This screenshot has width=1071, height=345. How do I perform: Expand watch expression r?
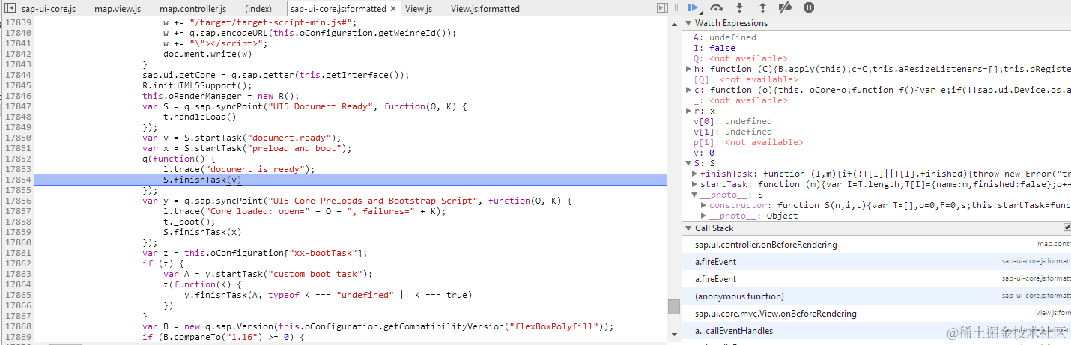click(x=689, y=111)
